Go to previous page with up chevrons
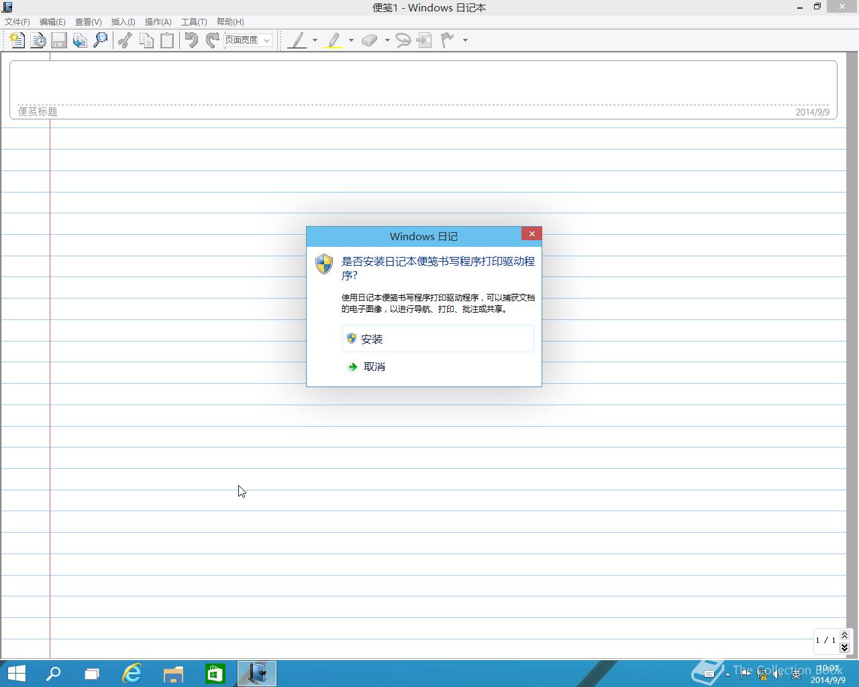The height and width of the screenshot is (687, 859). (x=844, y=635)
